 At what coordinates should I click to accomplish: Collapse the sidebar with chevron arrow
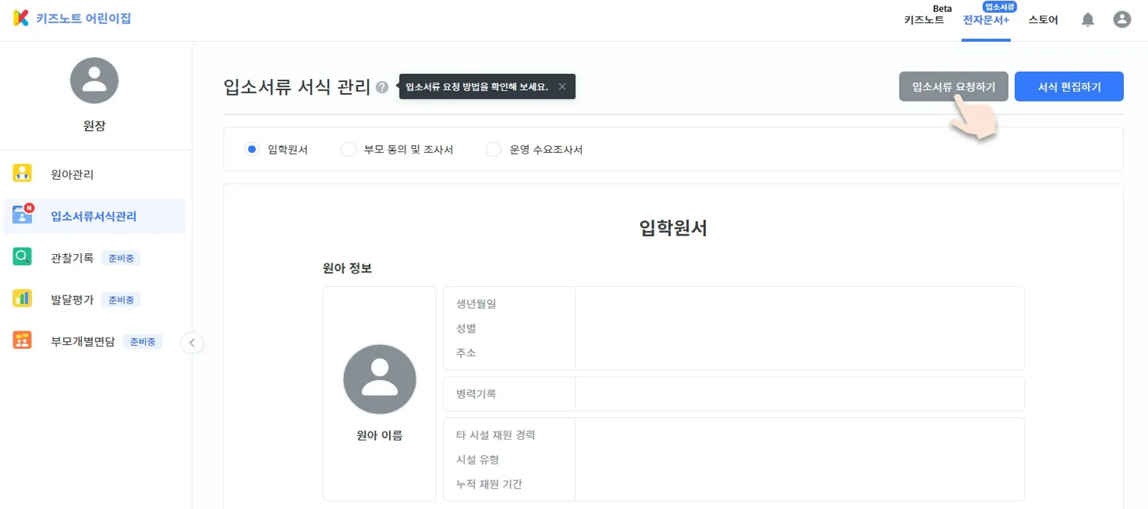(192, 342)
